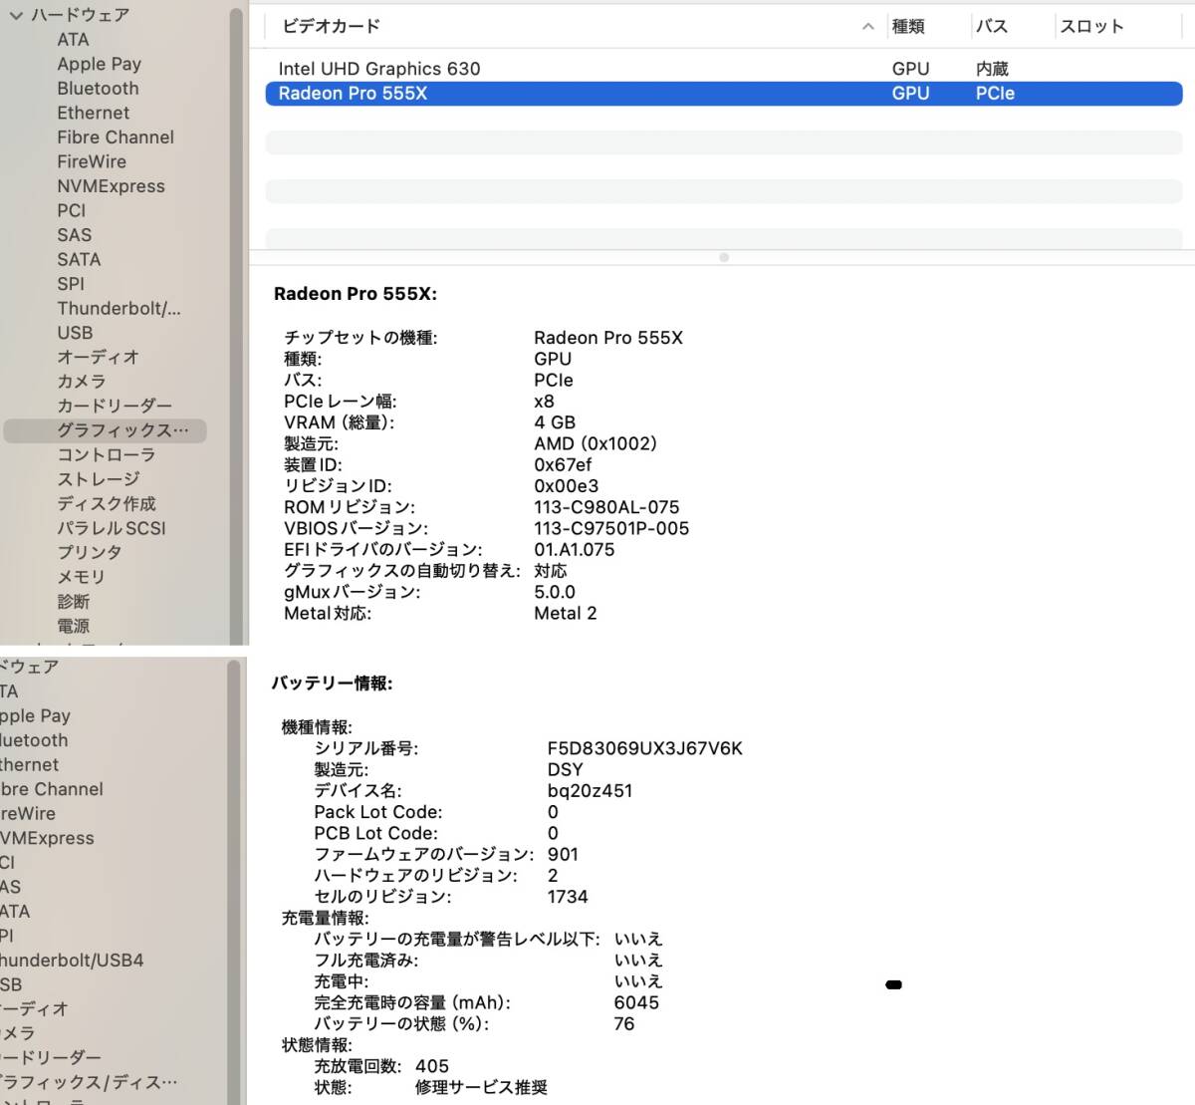Open Thunderbolt/... in upper sidebar
This screenshot has height=1105, width=1195.
pyautogui.click(x=119, y=308)
